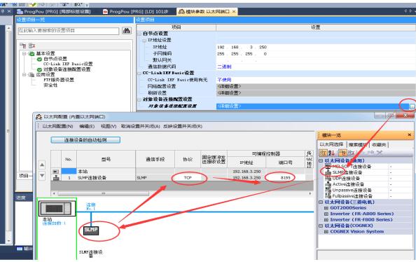Viewport: 416px width, 262px height.
Task: Open the 编辑(E) menu
Action: pyautogui.click(x=87, y=126)
